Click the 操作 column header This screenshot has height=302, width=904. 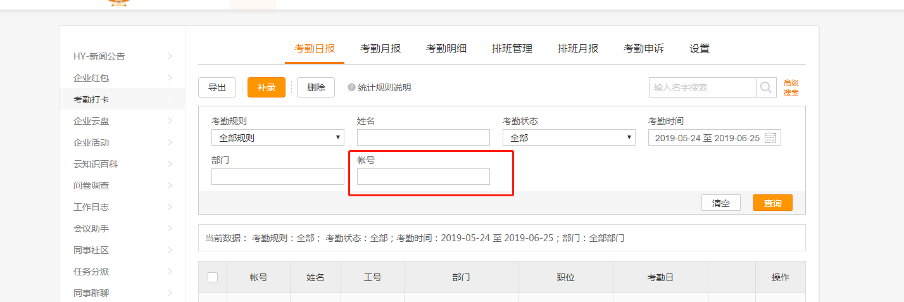click(x=780, y=277)
